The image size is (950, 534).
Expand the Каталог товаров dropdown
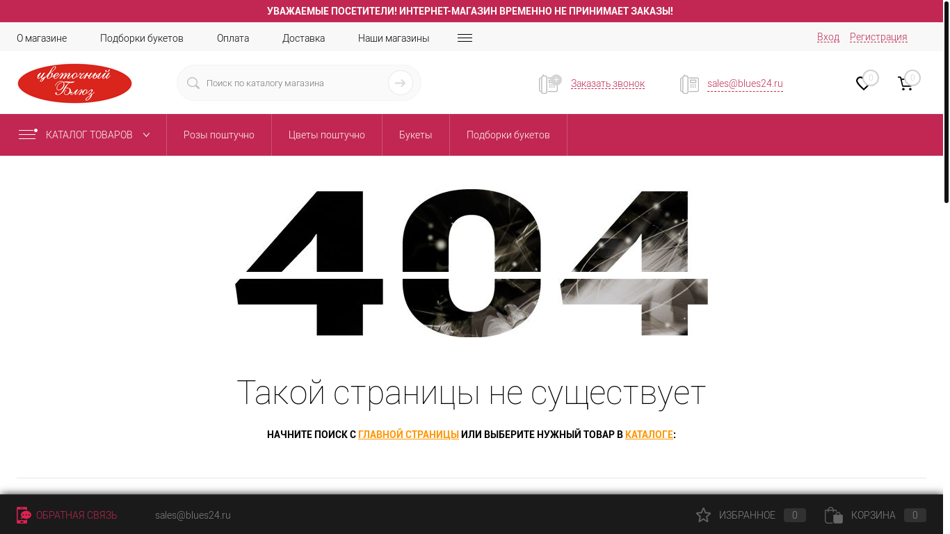pos(83,135)
